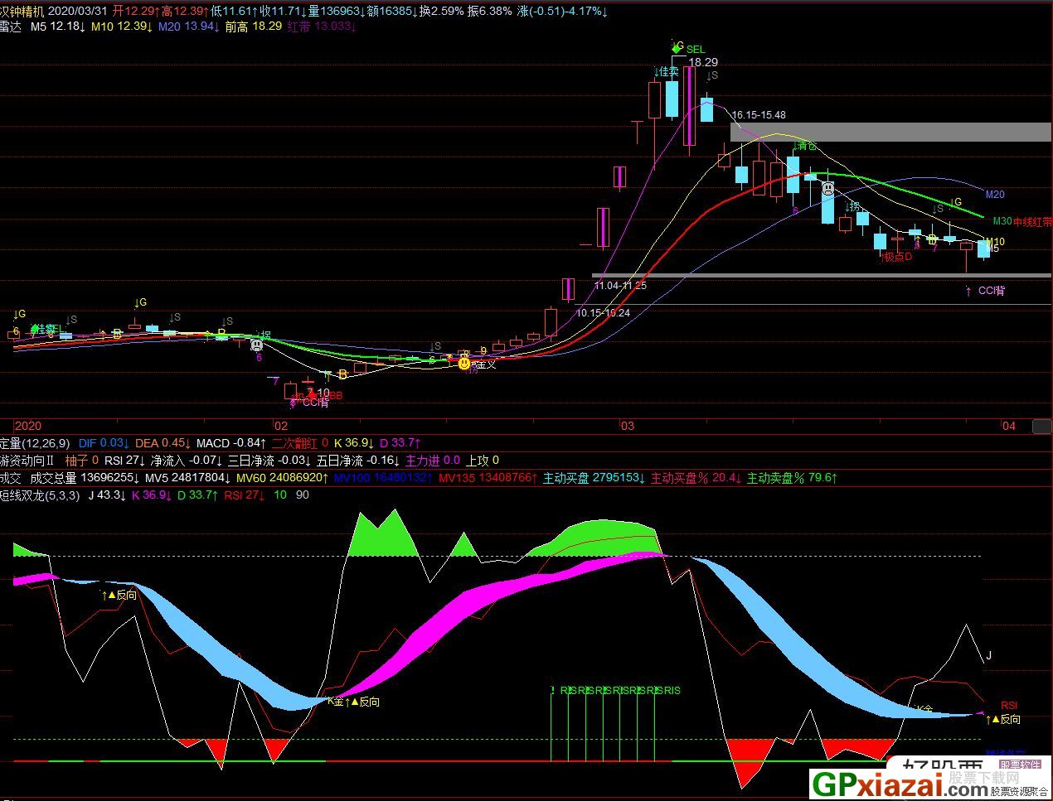This screenshot has width=1053, height=801.
Task: Click the grey sad face icon near 03 candles
Action: pyautogui.click(x=827, y=189)
